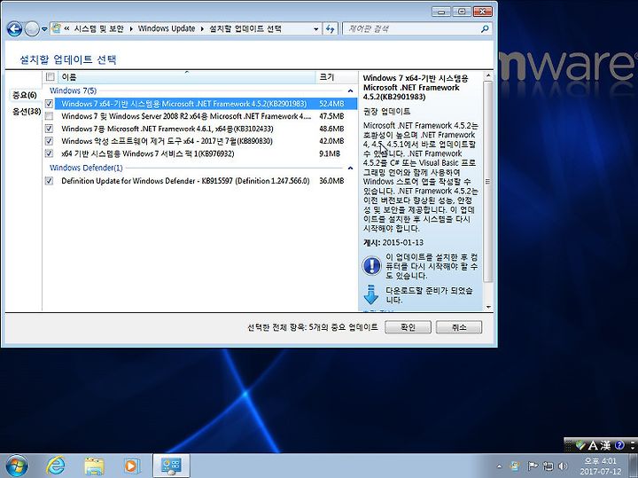Select the Windows Update breadcrumb

167,28
